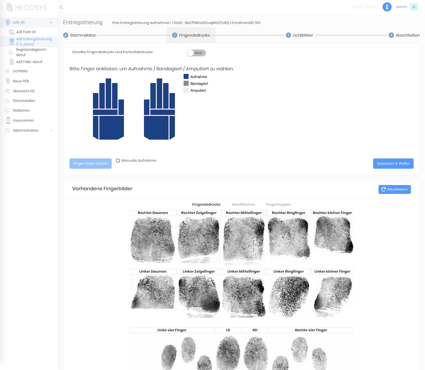Image resolution: width=425 pixels, height=370 pixels.
Task: Click the Speichern & Weiter button
Action: click(393, 164)
